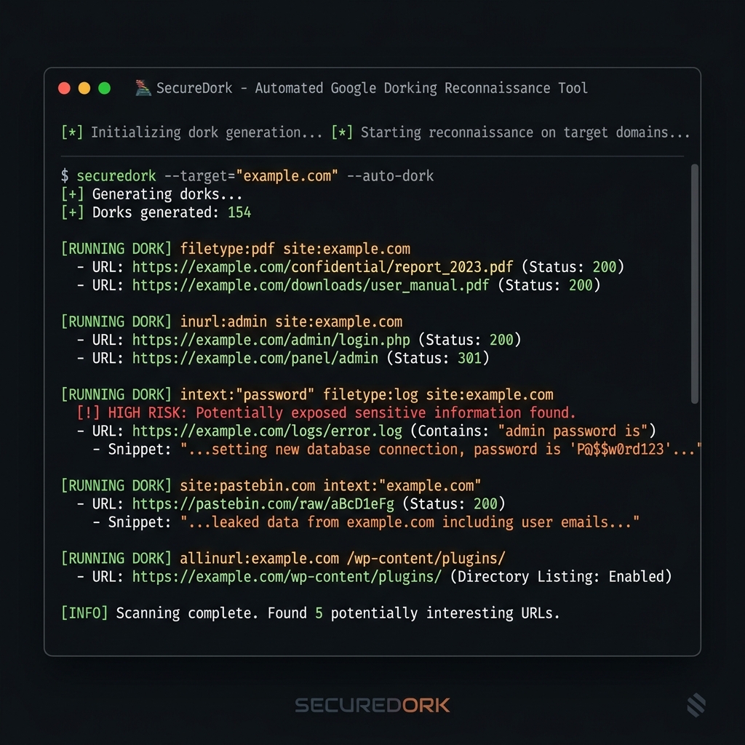Click the yellow minimize window dot
This screenshot has height=745, width=745.
(84, 88)
